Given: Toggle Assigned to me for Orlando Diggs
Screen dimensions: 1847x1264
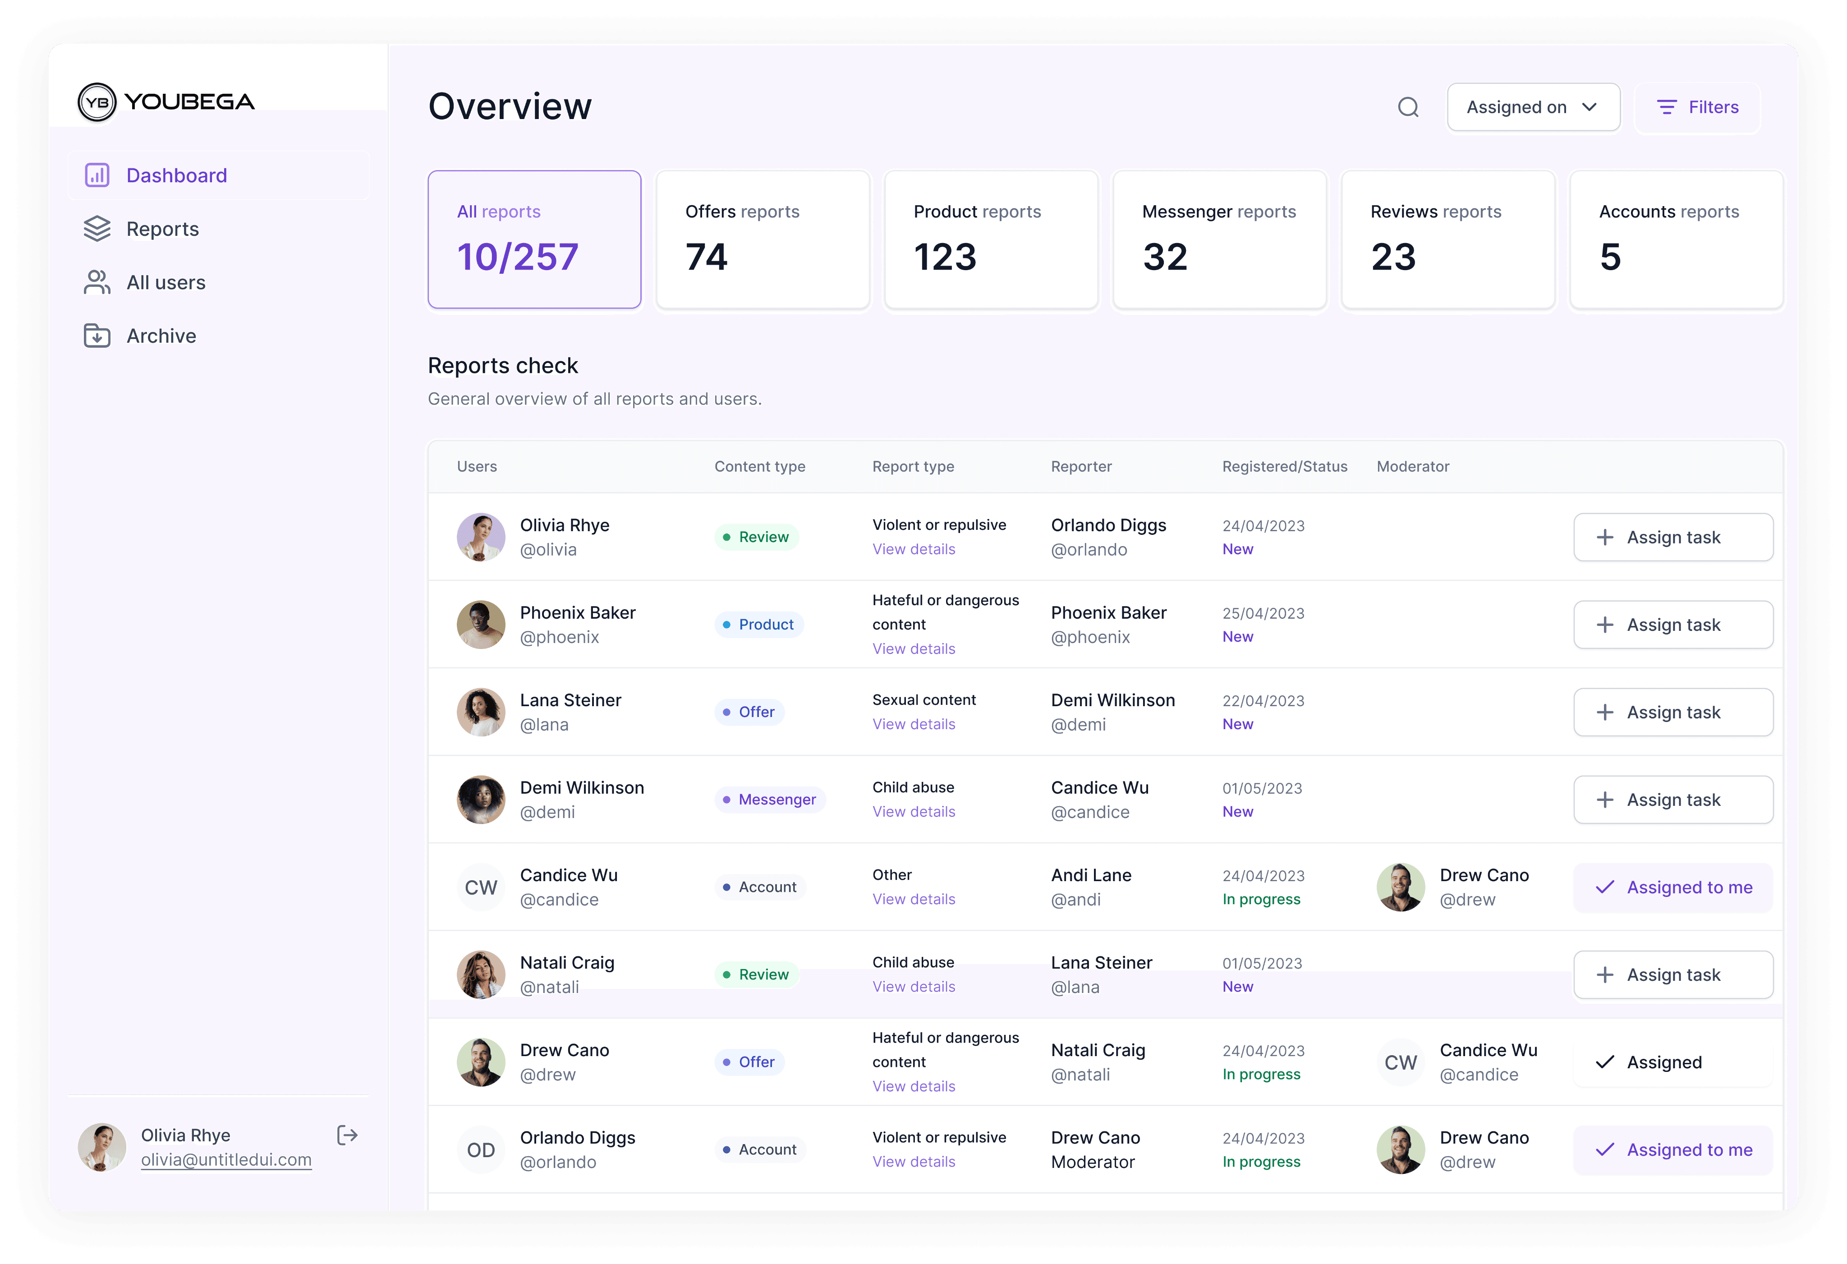Looking at the screenshot, I should point(1673,1149).
